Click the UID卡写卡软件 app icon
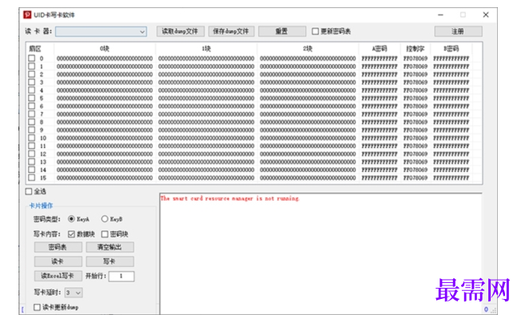 click(27, 14)
